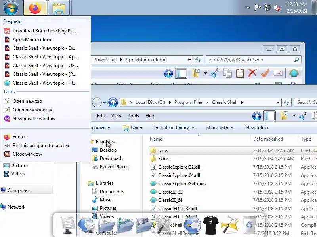Click Copy icon in AppleMonocolumn toolbar
This screenshot has width=317, height=237.
click(227, 73)
